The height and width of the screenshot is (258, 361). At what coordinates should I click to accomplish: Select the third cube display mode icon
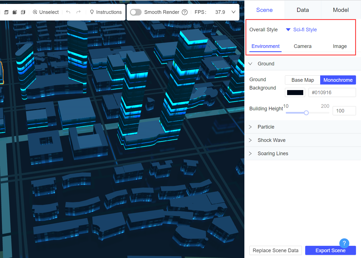[23, 12]
